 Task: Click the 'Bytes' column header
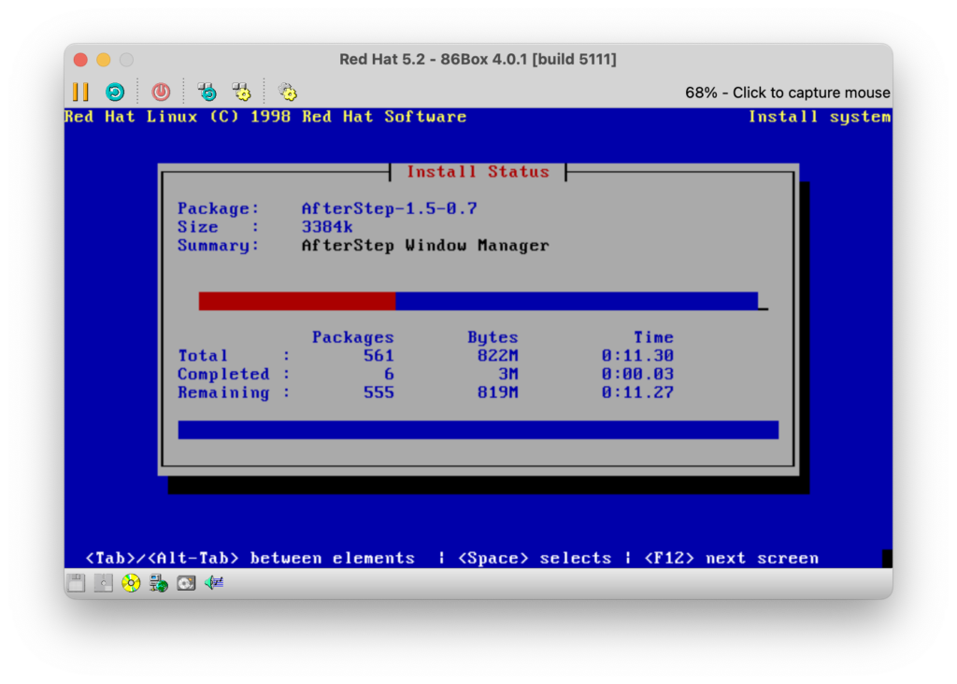click(x=493, y=337)
